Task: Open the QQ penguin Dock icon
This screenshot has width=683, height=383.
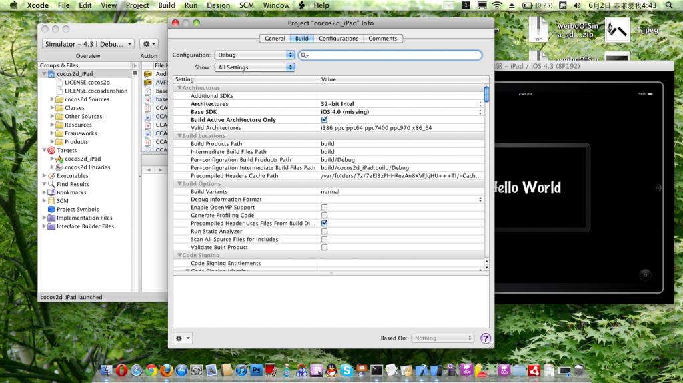Action: [x=332, y=370]
